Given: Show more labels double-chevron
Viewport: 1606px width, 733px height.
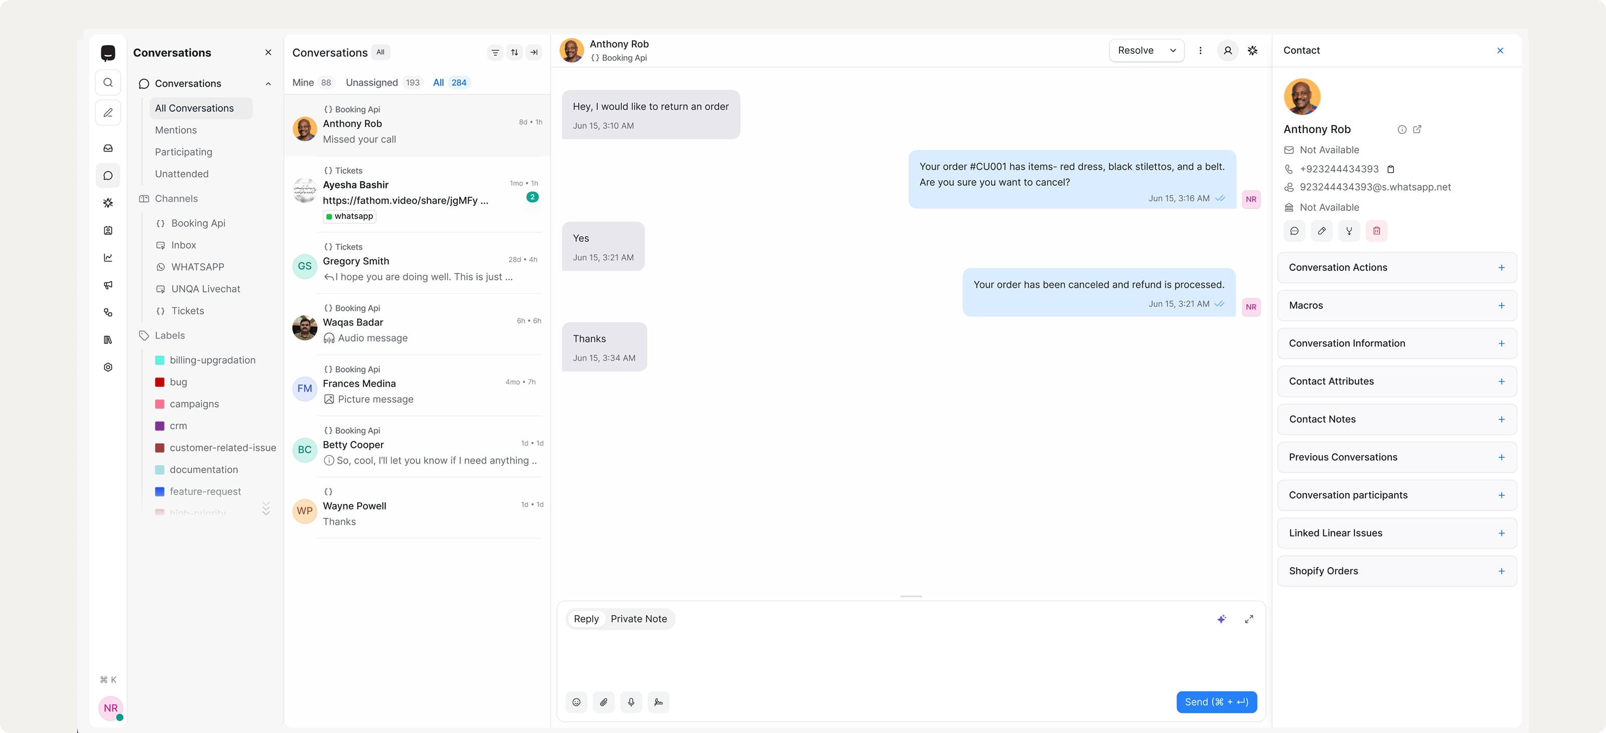Looking at the screenshot, I should pyautogui.click(x=266, y=509).
